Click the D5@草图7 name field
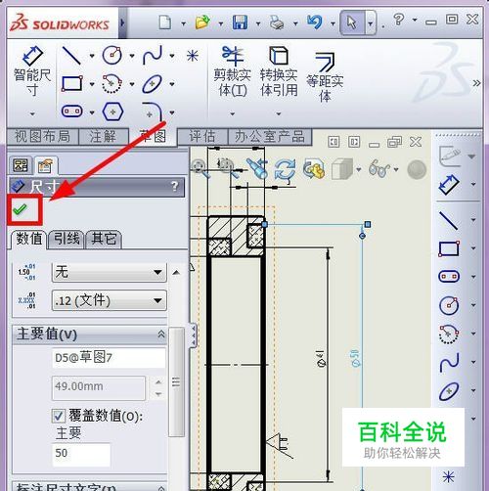 coord(109,358)
